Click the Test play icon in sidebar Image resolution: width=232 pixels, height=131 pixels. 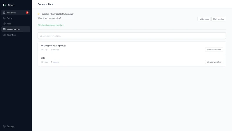click(4, 24)
